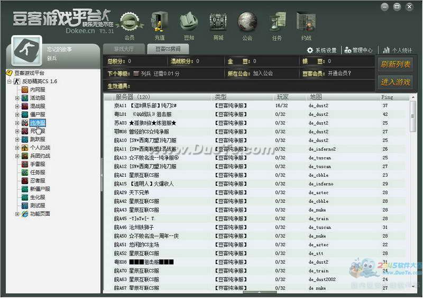This screenshot has width=423, height=298.
Task: Open 系统设置 gear settings
Action: [322, 50]
